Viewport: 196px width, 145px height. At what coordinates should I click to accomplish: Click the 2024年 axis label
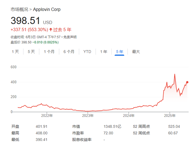129,116
